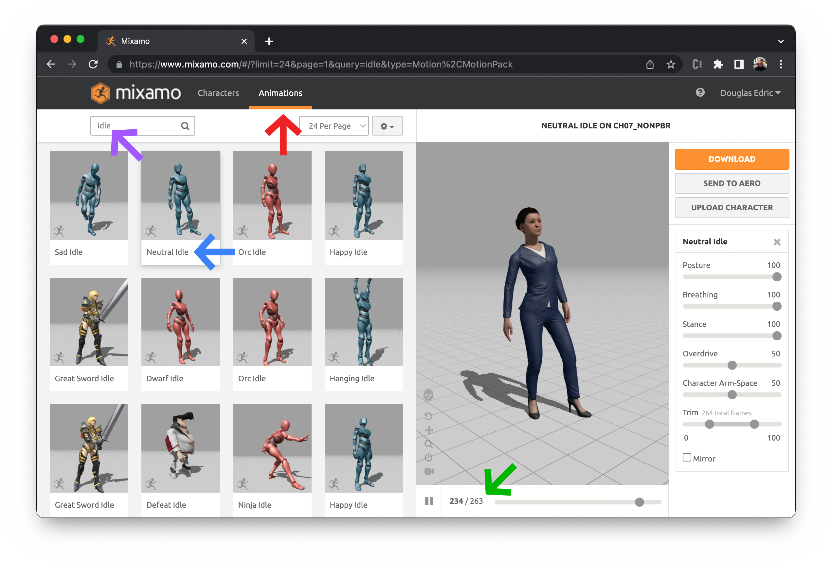The height and width of the screenshot is (566, 832).
Task: Click the zoom magnifier icon in viewport
Action: [x=428, y=444]
